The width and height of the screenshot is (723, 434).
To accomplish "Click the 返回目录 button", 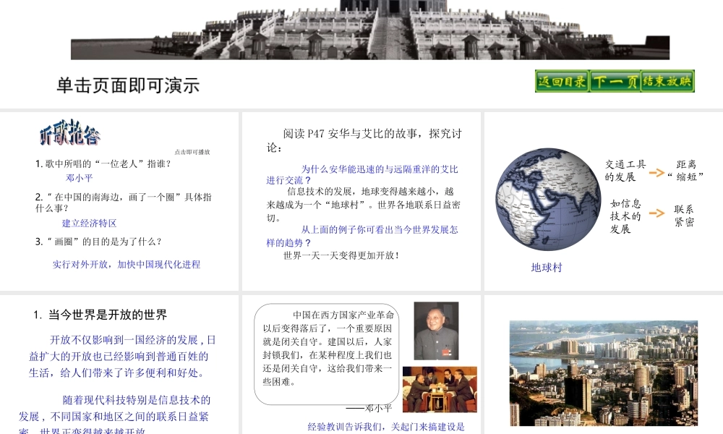I will click(x=562, y=81).
